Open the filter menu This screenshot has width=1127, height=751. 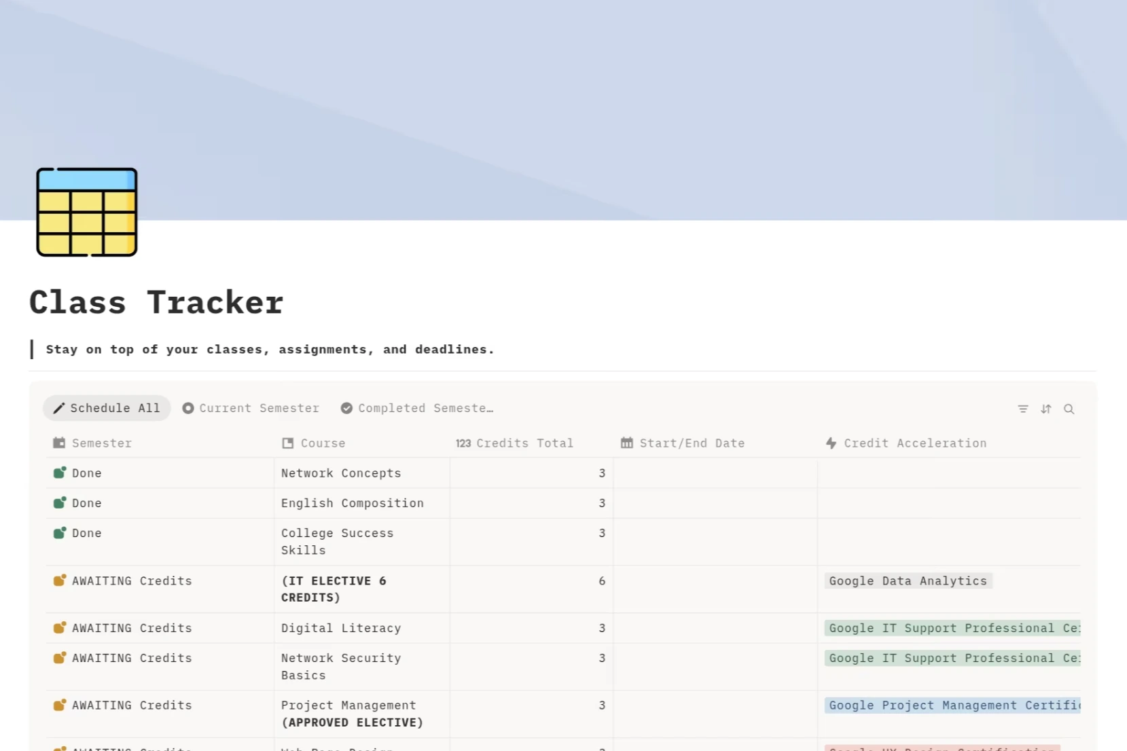tap(1023, 409)
